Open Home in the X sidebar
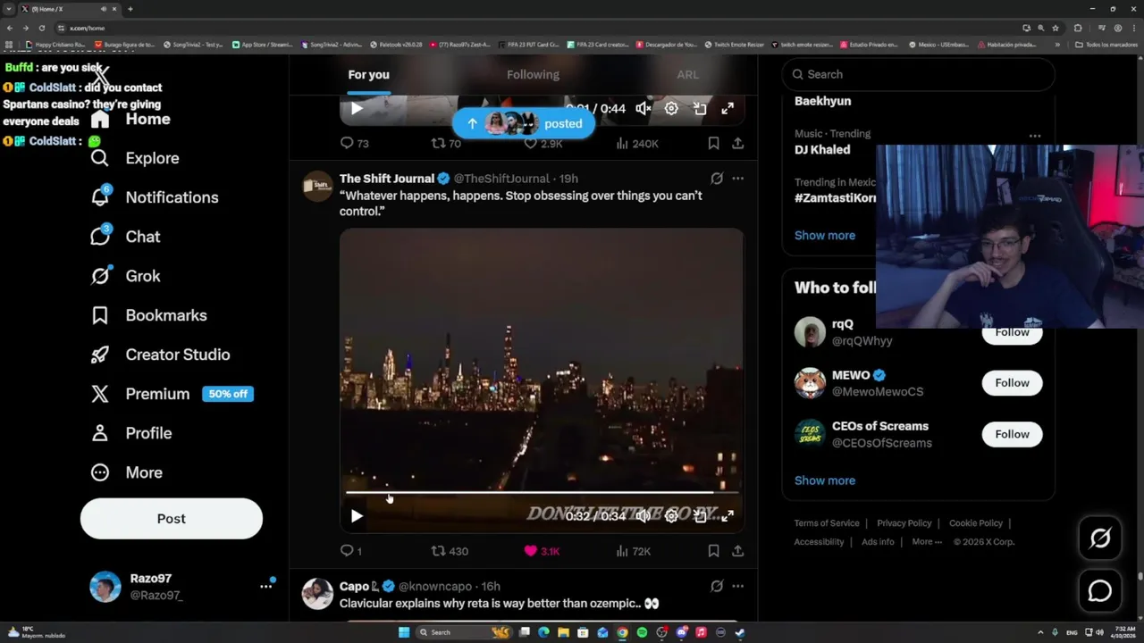Viewport: 1144px width, 643px height. (x=130, y=119)
